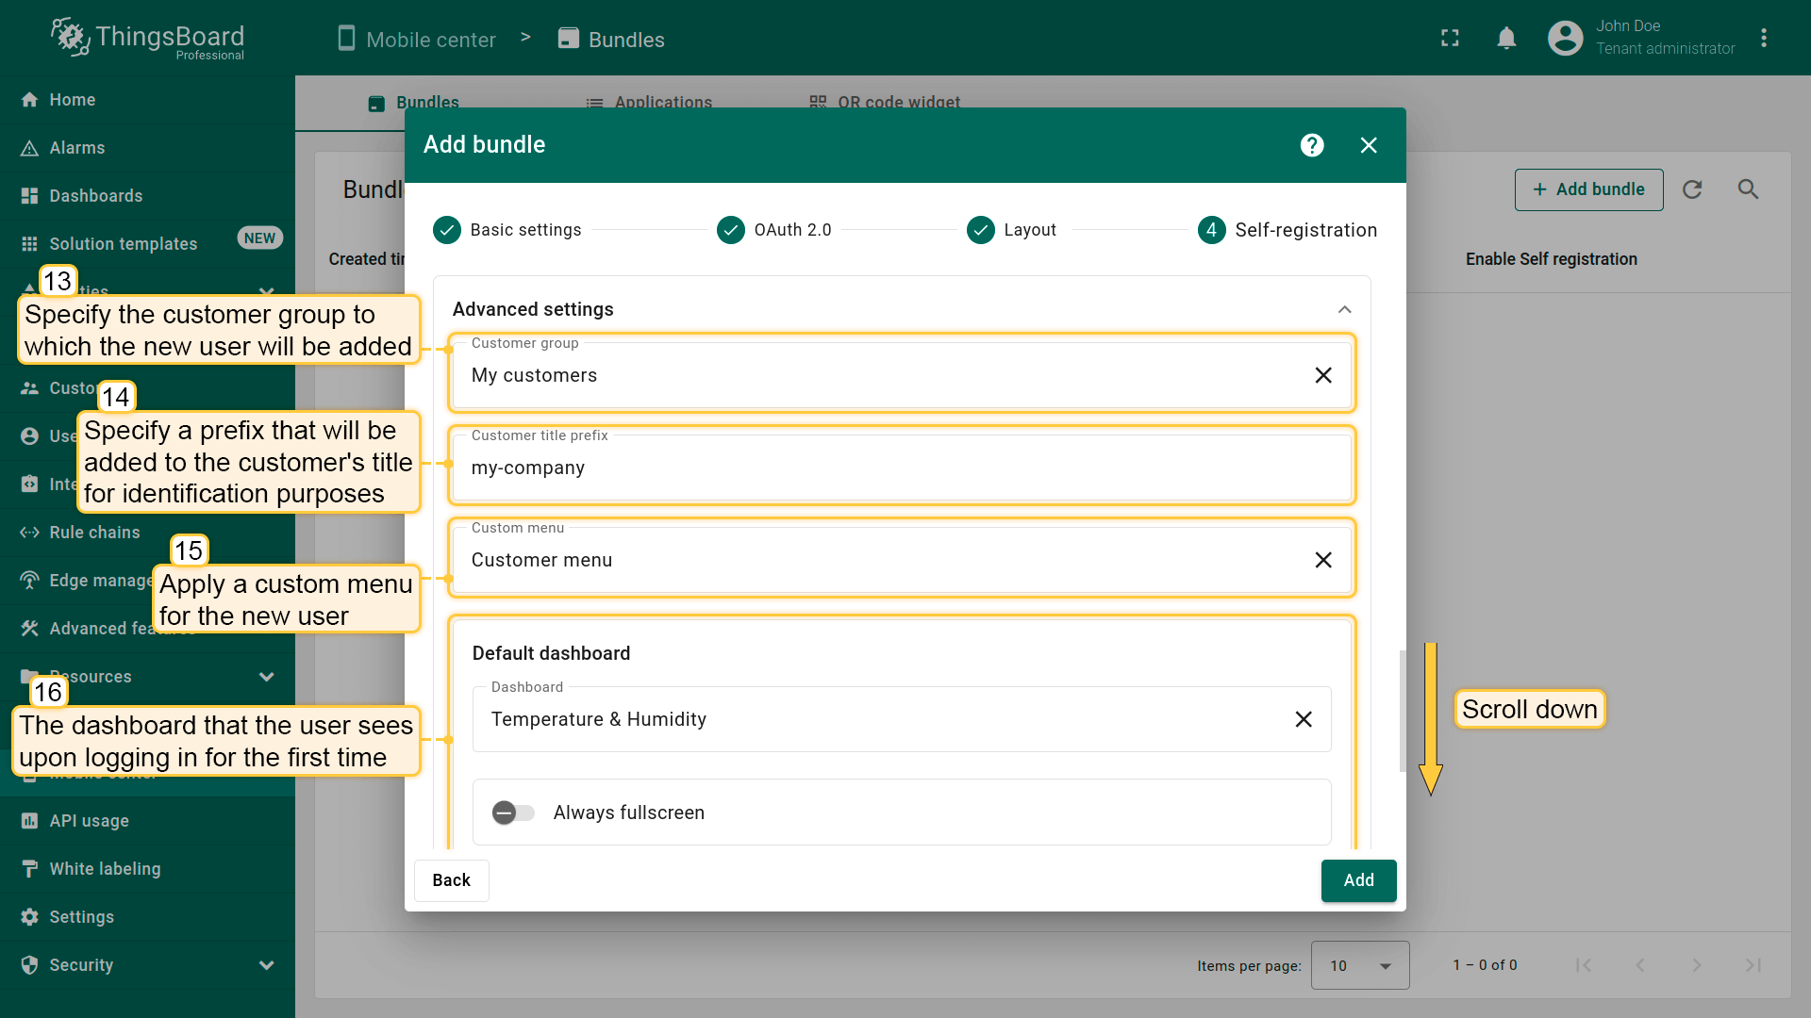Open the help icon in Add bundle dialog

click(1311, 145)
